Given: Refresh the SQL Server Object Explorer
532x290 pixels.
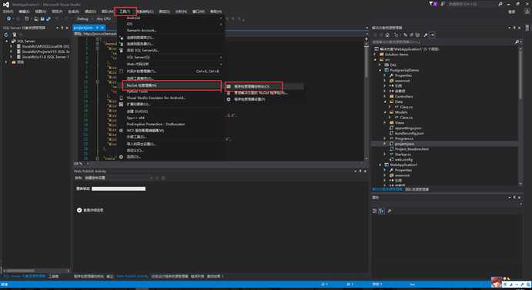Looking at the screenshot, I should pos(6,35).
